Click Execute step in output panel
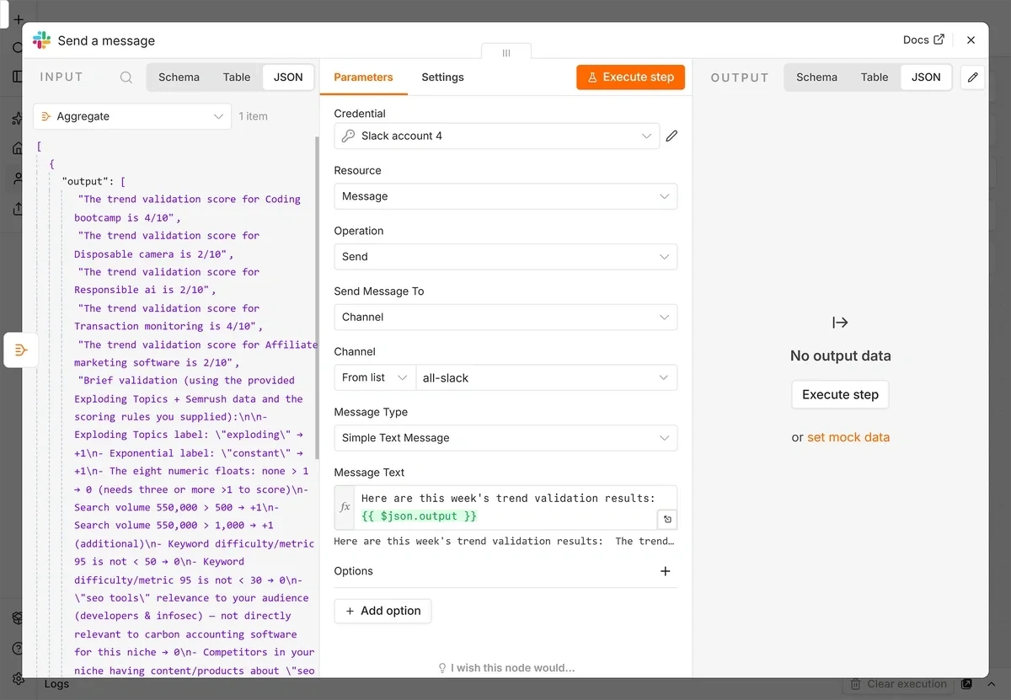The width and height of the screenshot is (1011, 700). 840,394
